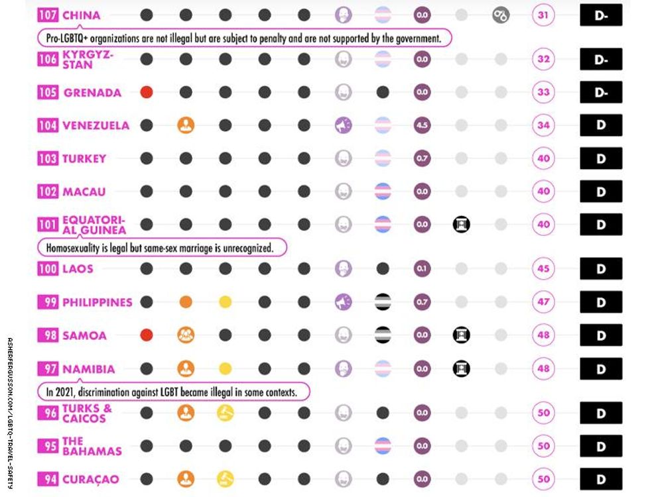Click the black building icon for Equatorial Guinea

tap(462, 225)
